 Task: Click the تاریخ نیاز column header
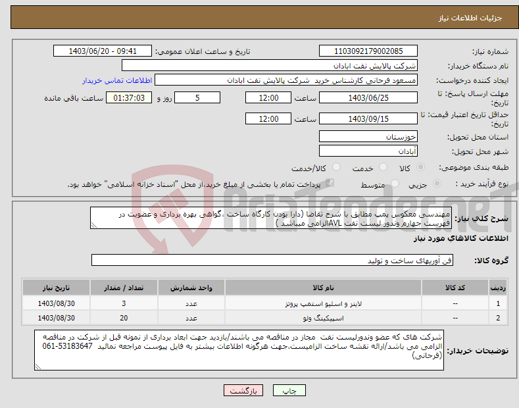(57, 288)
